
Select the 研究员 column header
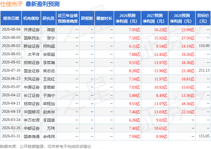coord(48,18)
